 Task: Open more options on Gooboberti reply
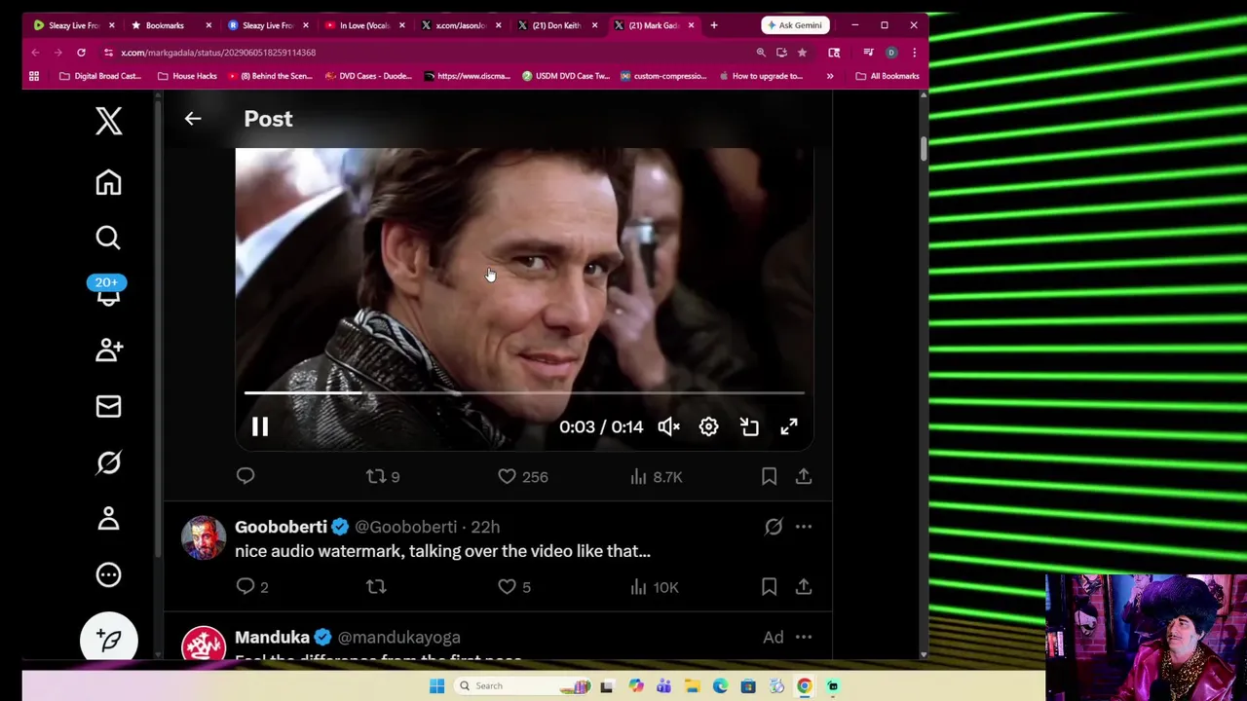coord(804,527)
